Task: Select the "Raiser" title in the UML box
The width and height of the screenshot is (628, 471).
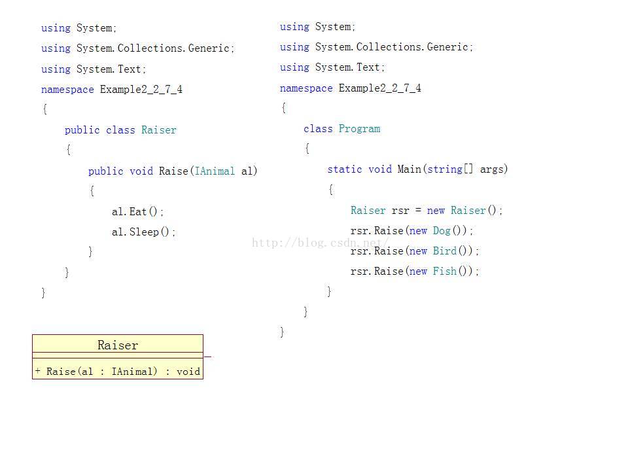Action: (118, 345)
